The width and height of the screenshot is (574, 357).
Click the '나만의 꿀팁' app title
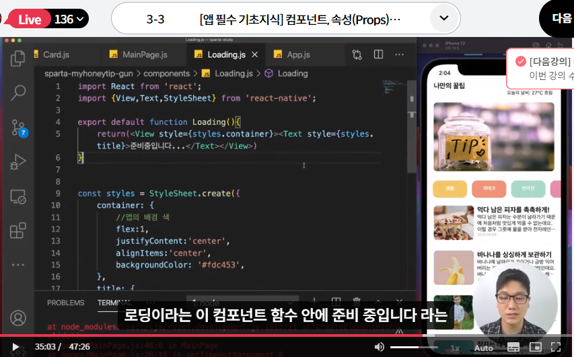449,85
